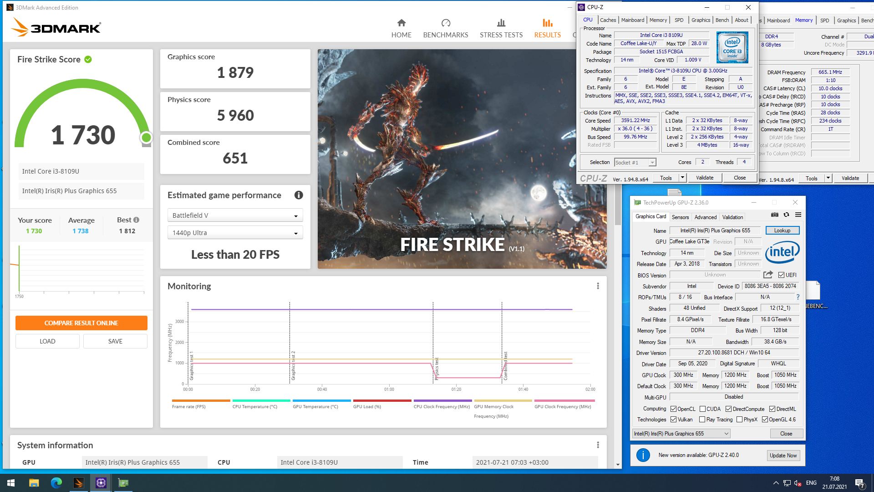The image size is (874, 492).
Task: Open Sensors tab in GPU-Z
Action: 680,217
